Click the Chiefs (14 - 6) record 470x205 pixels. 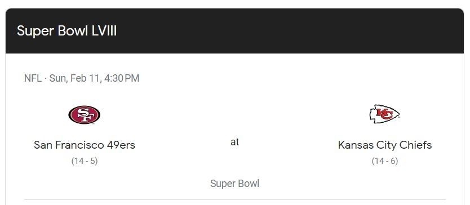click(x=385, y=161)
